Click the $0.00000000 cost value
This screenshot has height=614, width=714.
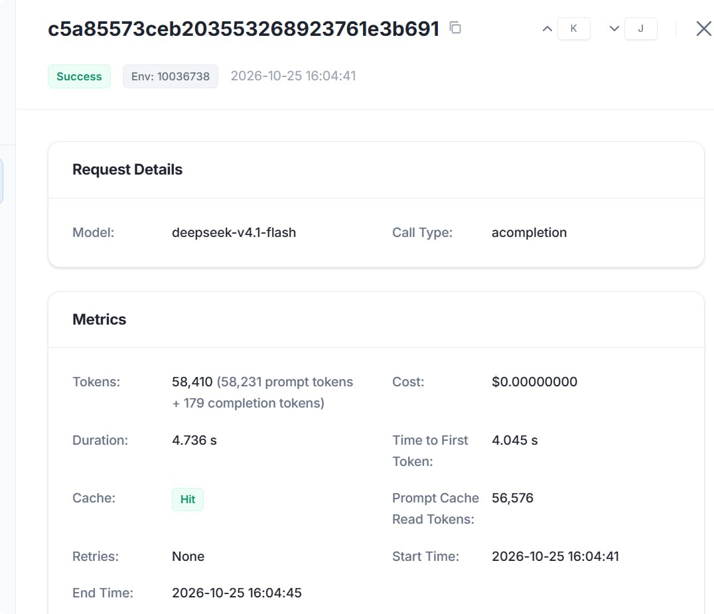[535, 382]
